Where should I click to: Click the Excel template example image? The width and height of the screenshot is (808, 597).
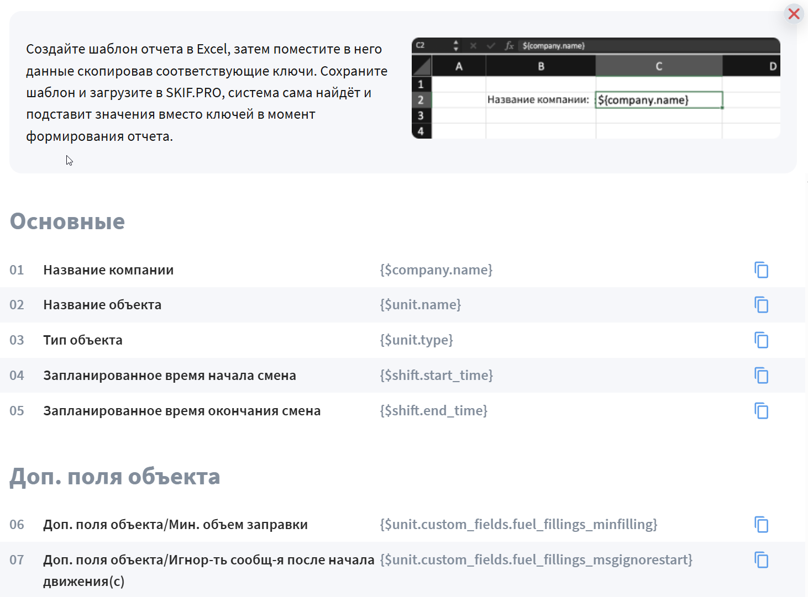[x=596, y=88]
